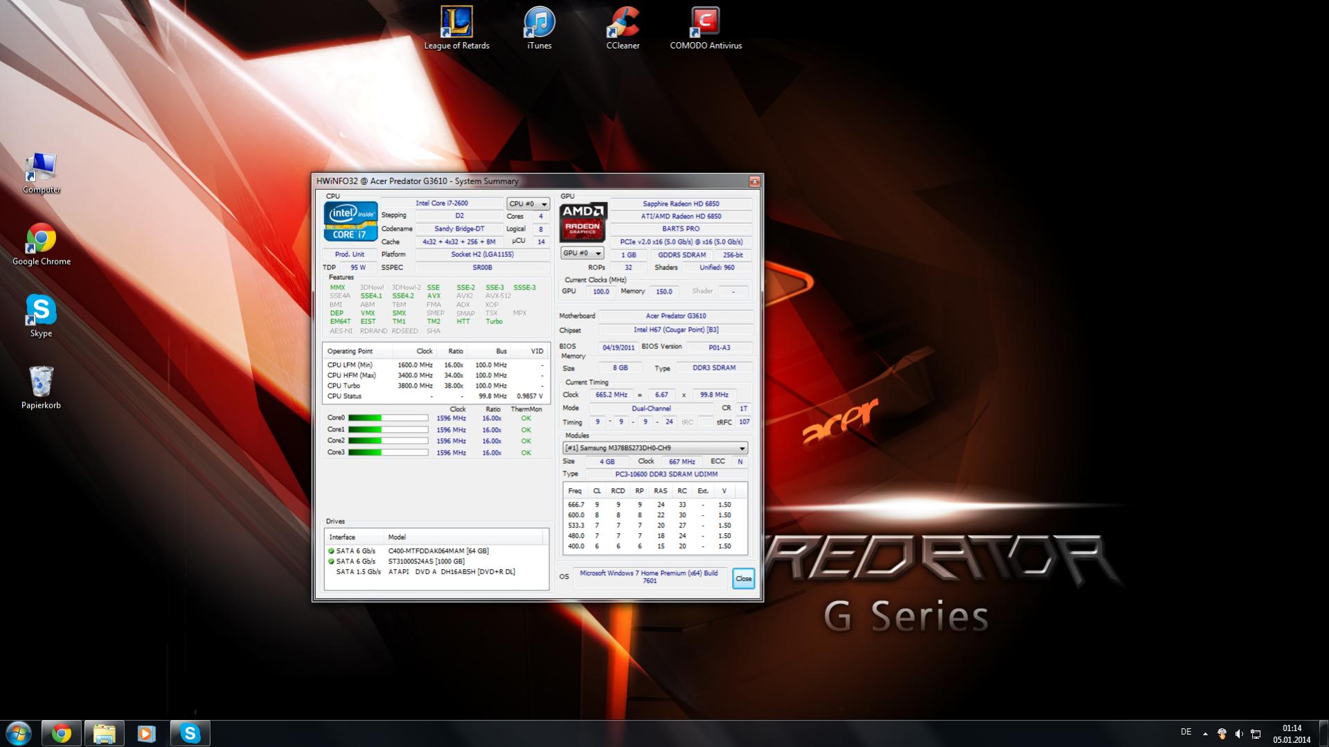Click the Model column header in Drives
Image resolution: width=1329 pixels, height=747 pixels.
click(463, 537)
